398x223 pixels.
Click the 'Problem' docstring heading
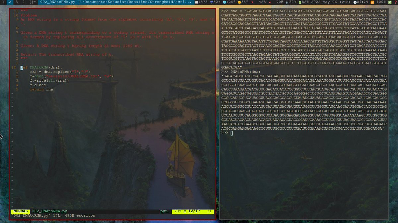[x=29, y=15]
